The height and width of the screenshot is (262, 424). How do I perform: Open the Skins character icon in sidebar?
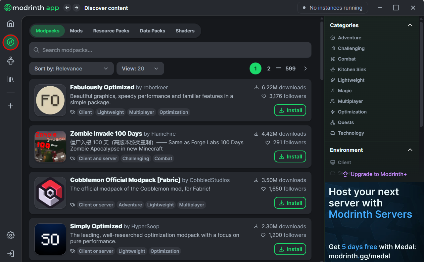(11, 61)
